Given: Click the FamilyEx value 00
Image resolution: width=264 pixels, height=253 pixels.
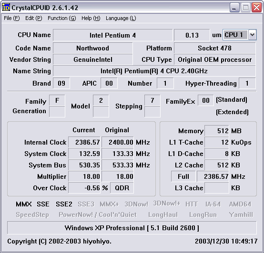Looking at the screenshot, I should point(206,100).
